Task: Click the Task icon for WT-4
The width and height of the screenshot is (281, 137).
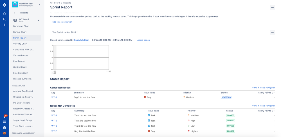Action: (149, 115)
